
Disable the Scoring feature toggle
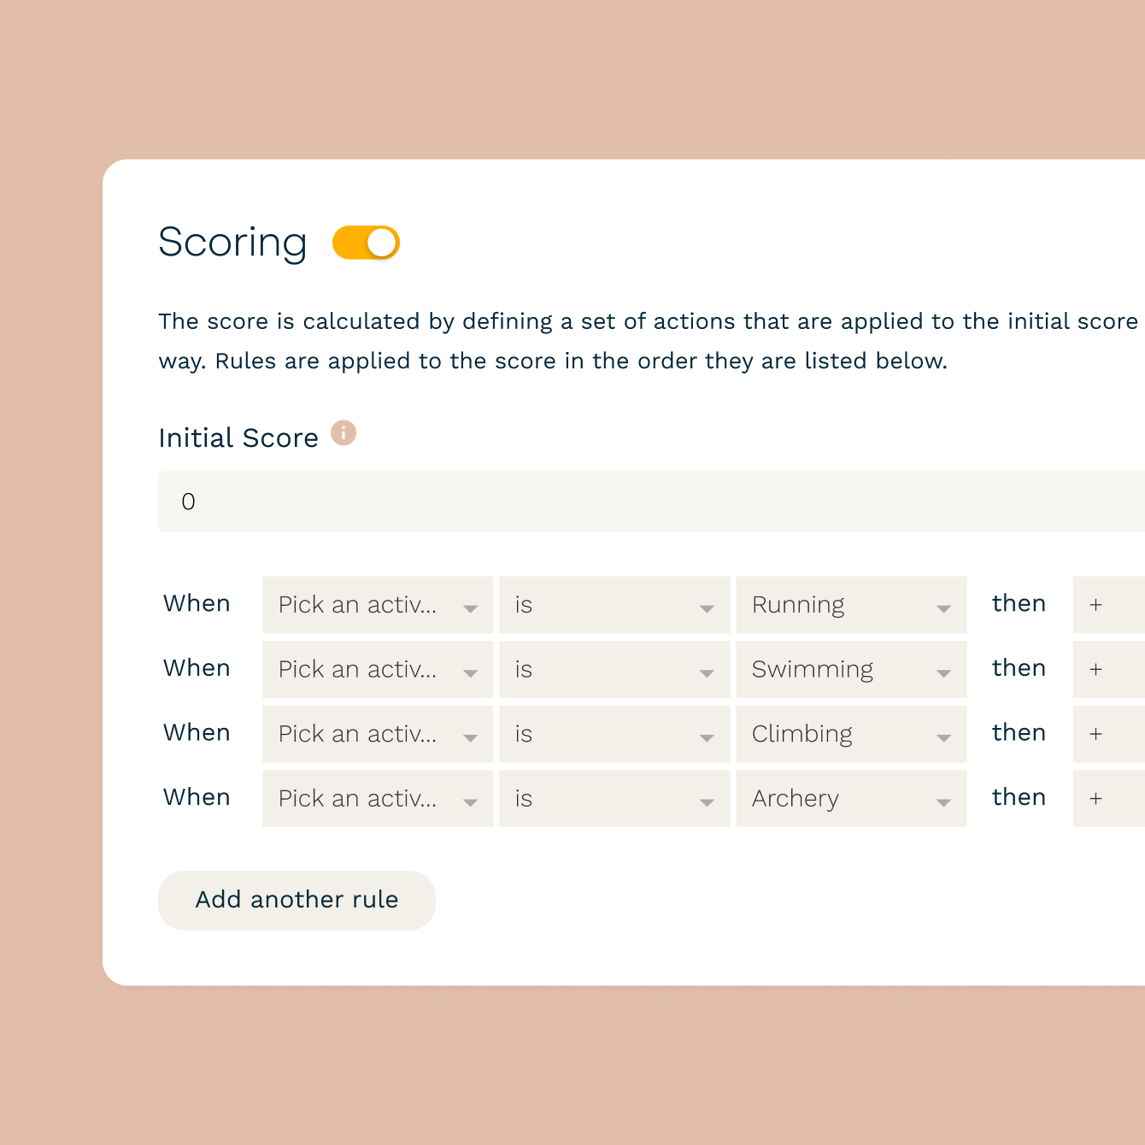(x=366, y=242)
